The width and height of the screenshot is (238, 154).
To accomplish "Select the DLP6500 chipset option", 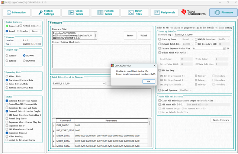I will click(x=7, y=55).
